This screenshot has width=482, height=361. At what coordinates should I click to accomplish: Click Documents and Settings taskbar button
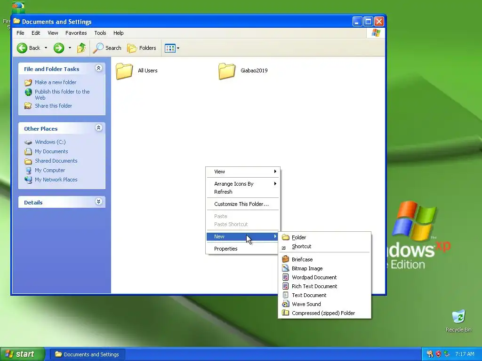87,354
